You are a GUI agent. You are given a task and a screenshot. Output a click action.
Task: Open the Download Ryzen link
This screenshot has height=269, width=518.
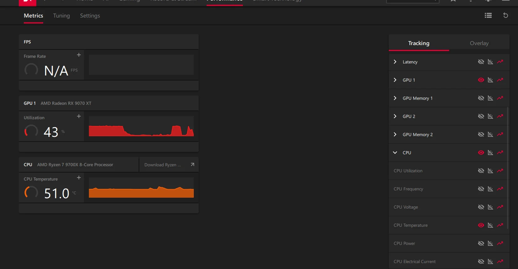click(169, 165)
